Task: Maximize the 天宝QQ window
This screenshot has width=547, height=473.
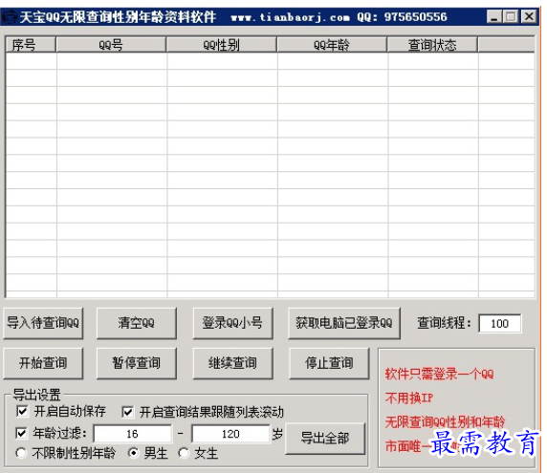Action: 511,17
